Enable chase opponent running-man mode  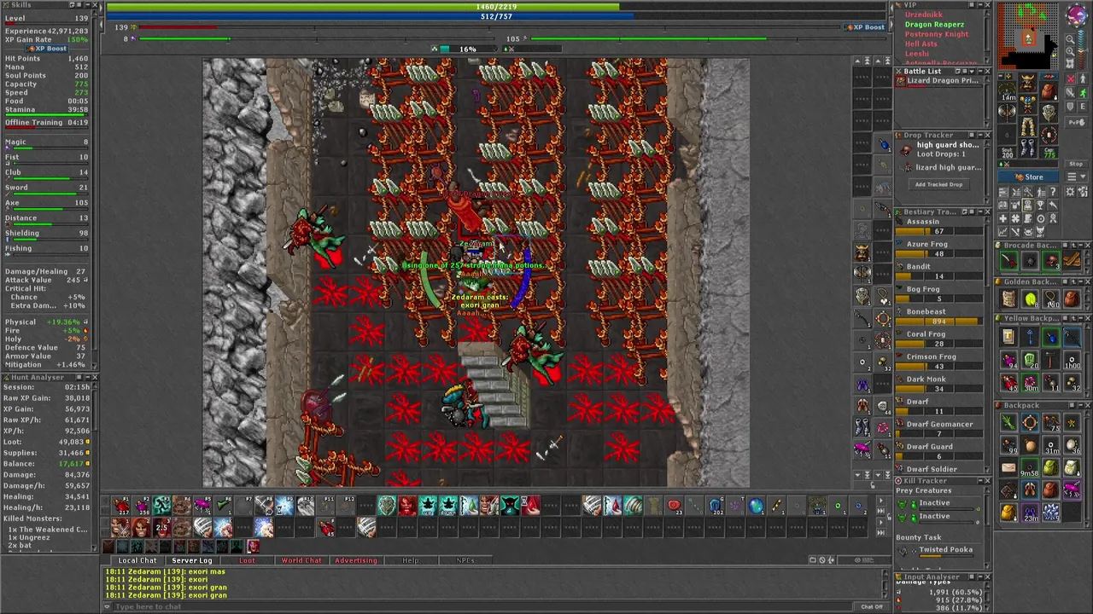point(1083,93)
